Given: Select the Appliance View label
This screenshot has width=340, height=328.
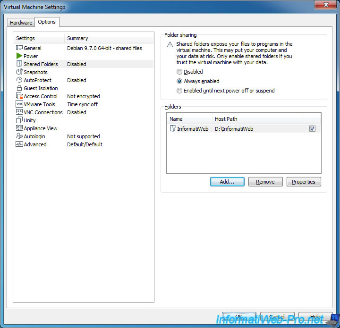Looking at the screenshot, I should point(41,128).
